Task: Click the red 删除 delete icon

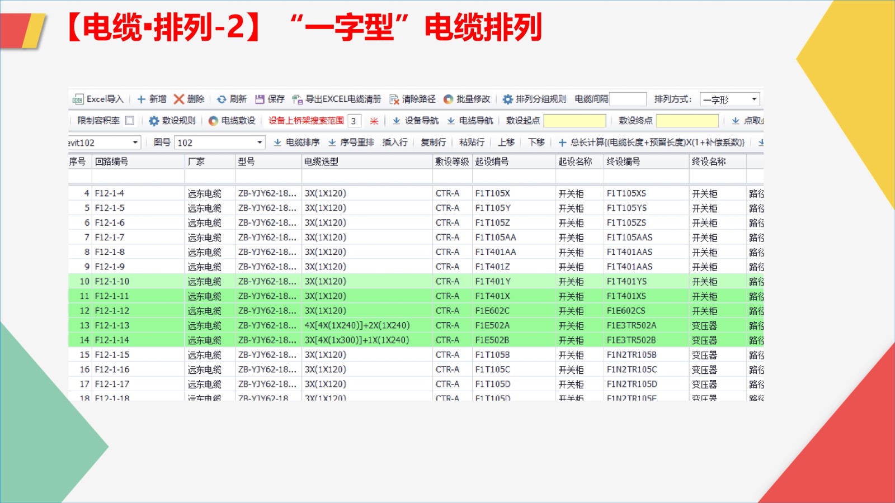Action: point(179,99)
